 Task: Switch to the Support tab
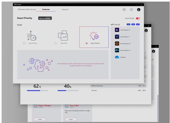coord(65,9)
